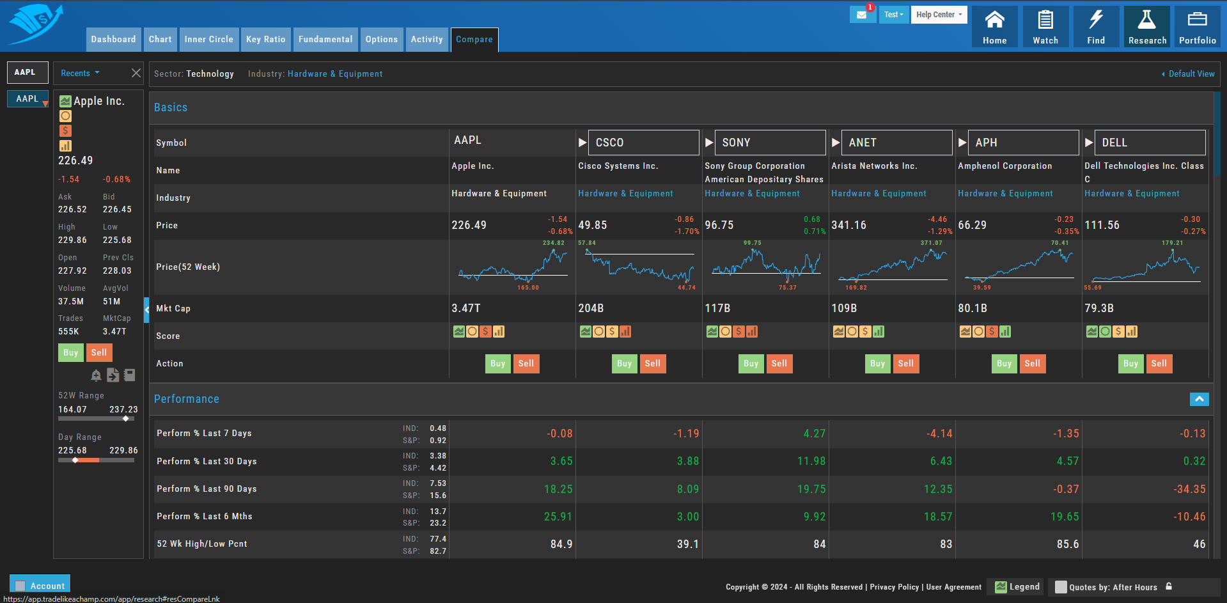The width and height of the screenshot is (1227, 603).
Task: Click Sell in the sidebar quote panel
Action: click(99, 352)
